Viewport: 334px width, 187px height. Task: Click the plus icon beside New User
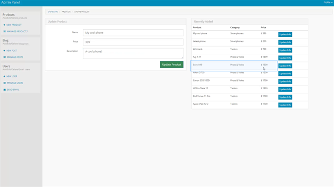[4, 76]
